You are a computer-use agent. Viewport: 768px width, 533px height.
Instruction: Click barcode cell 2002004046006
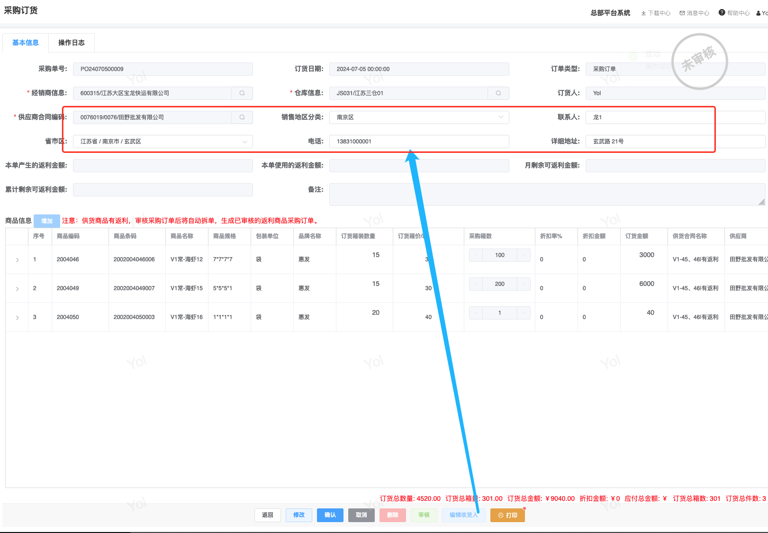pyautogui.click(x=134, y=259)
